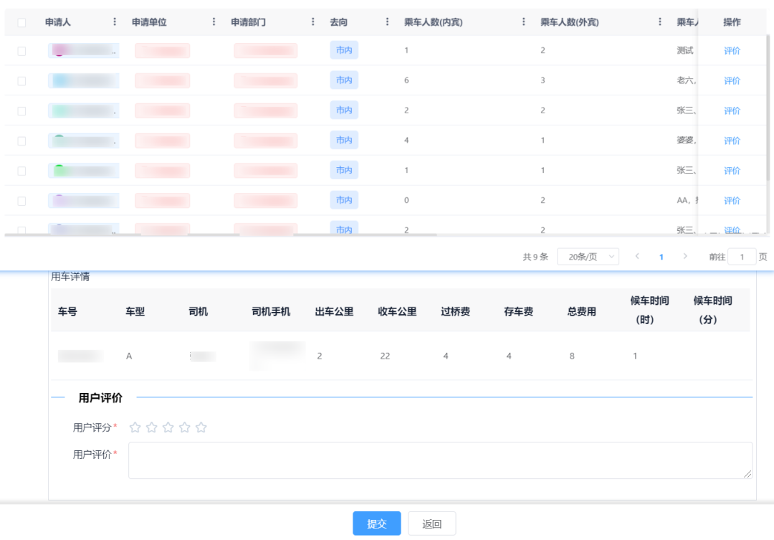Give a five-star user rating

(201, 427)
